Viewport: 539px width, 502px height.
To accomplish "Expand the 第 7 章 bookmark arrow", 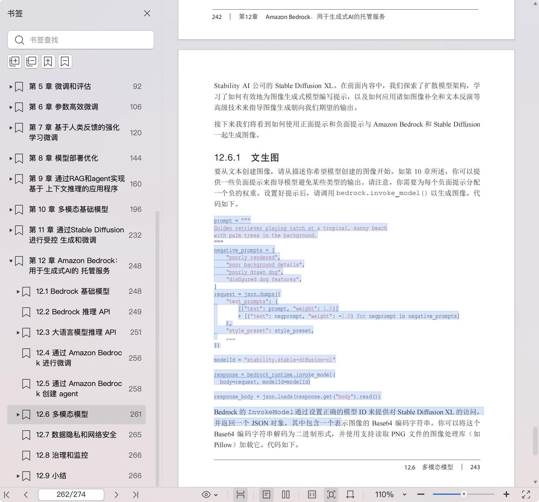I will pos(11,128).
